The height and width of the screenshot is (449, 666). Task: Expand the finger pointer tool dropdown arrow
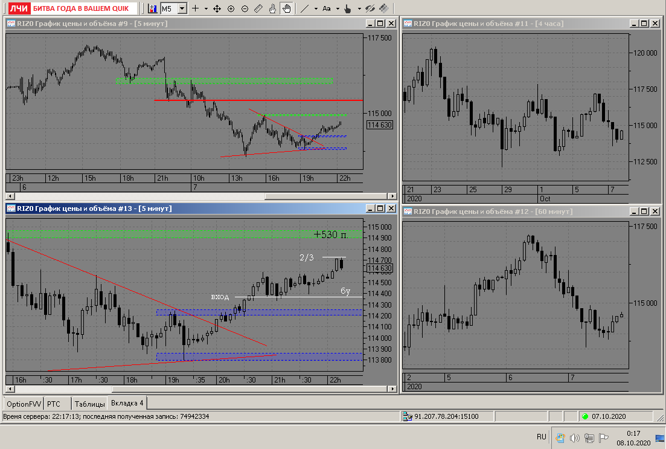pos(359,8)
